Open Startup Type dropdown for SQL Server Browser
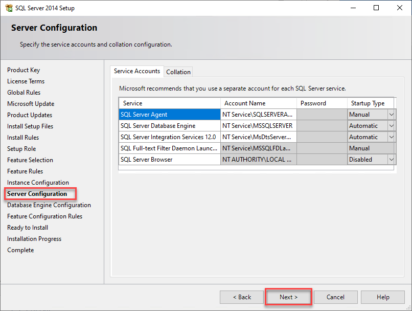The height and width of the screenshot is (311, 412). point(391,159)
